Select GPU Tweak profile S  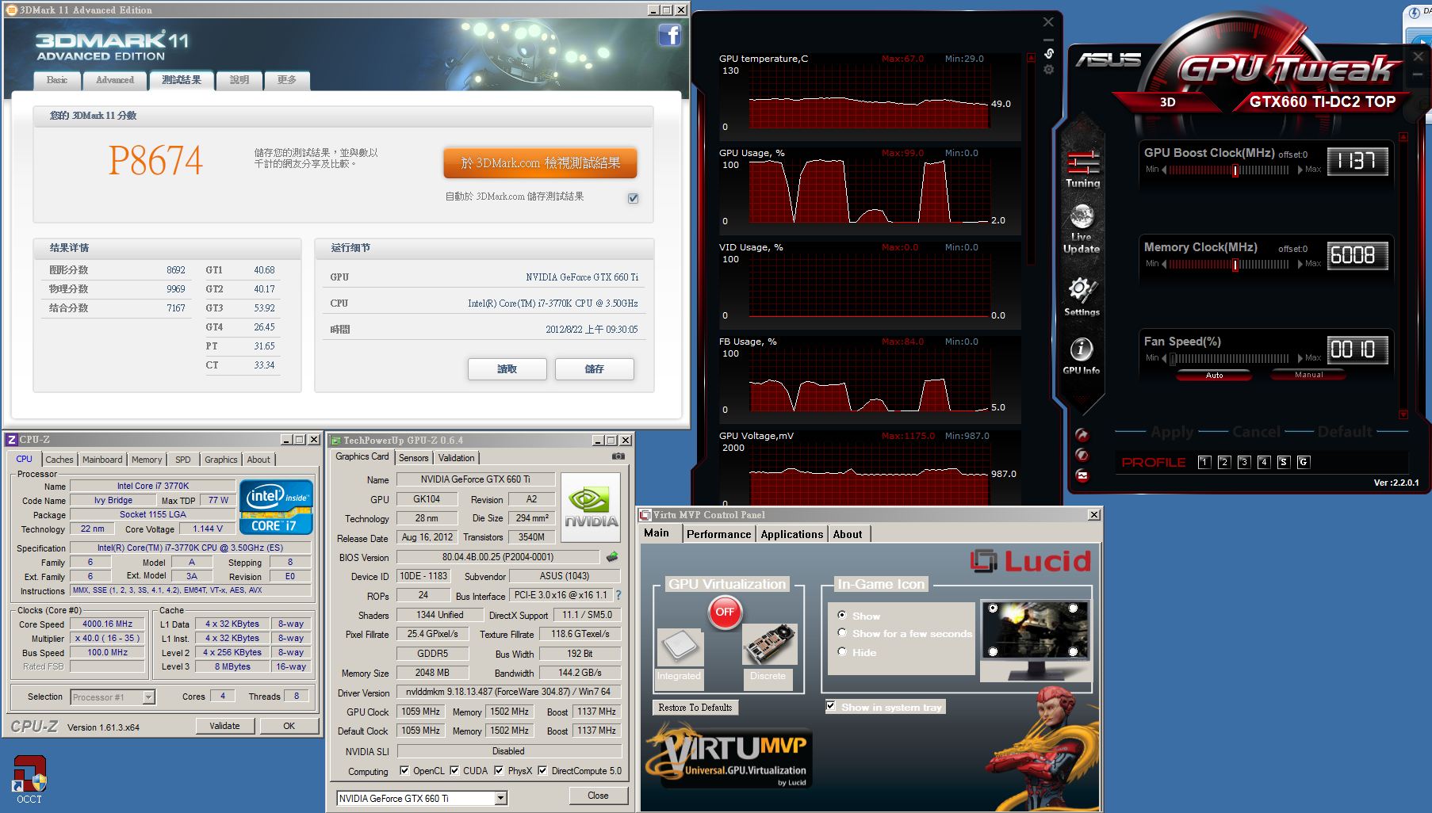pyautogui.click(x=1284, y=462)
